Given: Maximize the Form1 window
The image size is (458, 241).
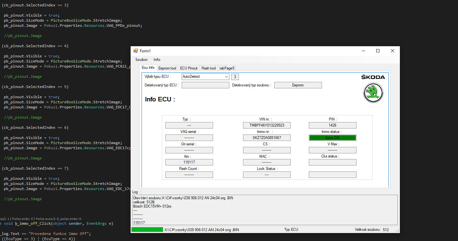Looking at the screenshot, I should tap(378, 51).
